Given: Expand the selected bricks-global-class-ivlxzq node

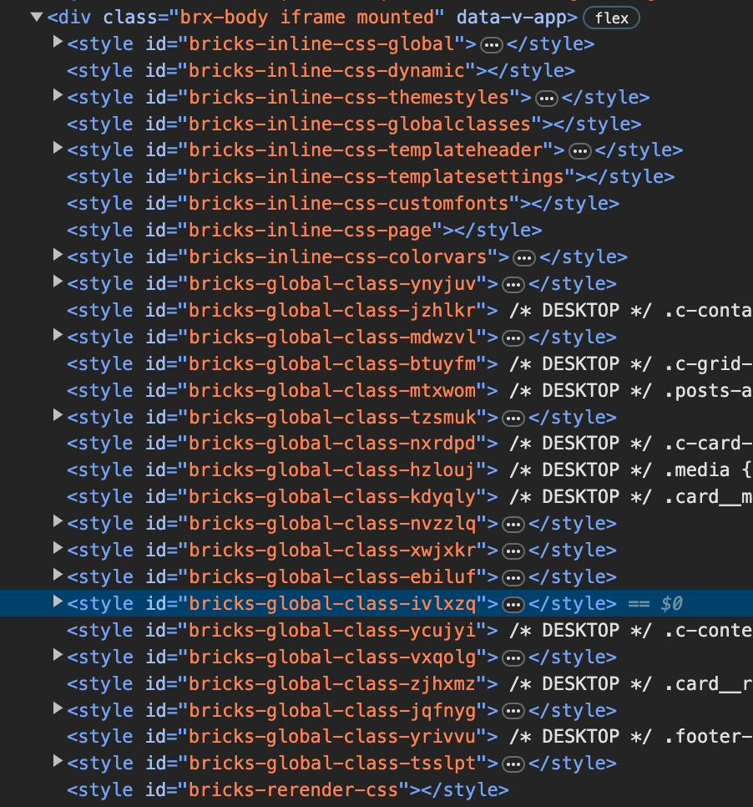Looking at the screenshot, I should click(57, 601).
